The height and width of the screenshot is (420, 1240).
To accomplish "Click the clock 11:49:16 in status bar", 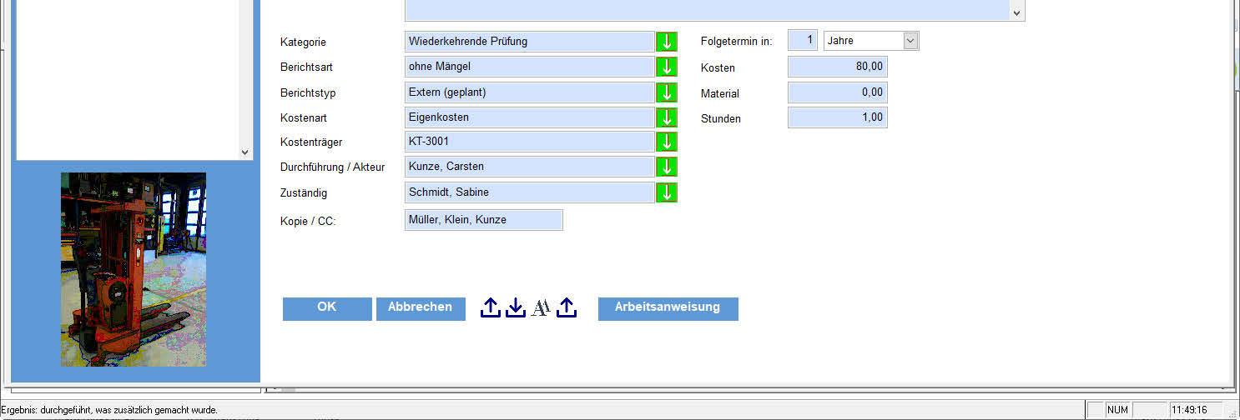I will point(1189,410).
